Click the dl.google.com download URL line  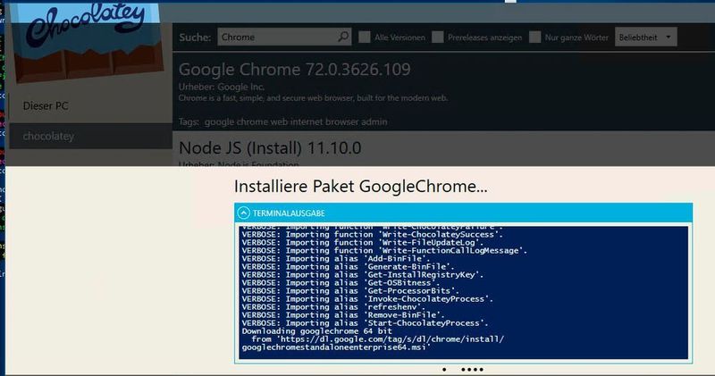point(377,339)
